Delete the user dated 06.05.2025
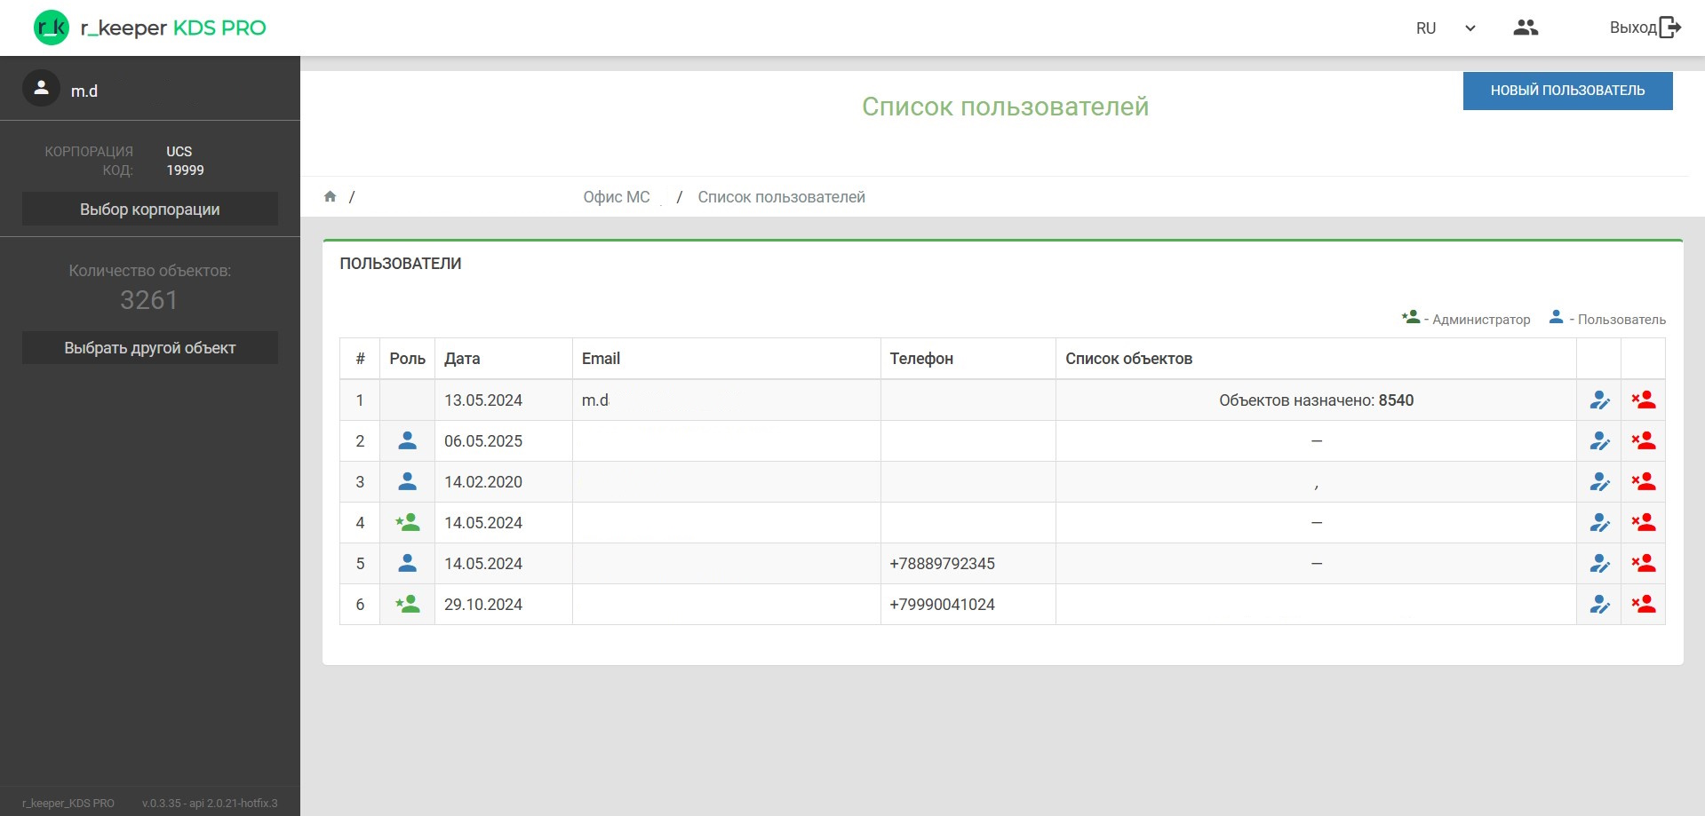The width and height of the screenshot is (1705, 816). point(1643,441)
